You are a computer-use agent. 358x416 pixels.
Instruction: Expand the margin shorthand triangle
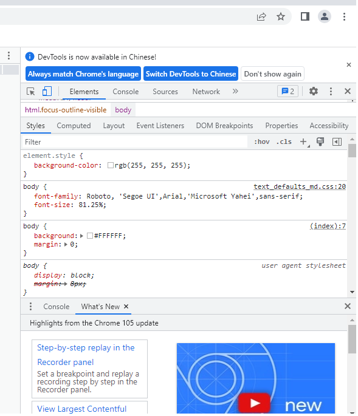(x=66, y=245)
